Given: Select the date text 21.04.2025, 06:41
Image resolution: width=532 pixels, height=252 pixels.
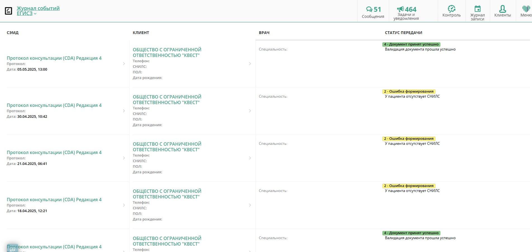Looking at the screenshot, I should [32, 164].
